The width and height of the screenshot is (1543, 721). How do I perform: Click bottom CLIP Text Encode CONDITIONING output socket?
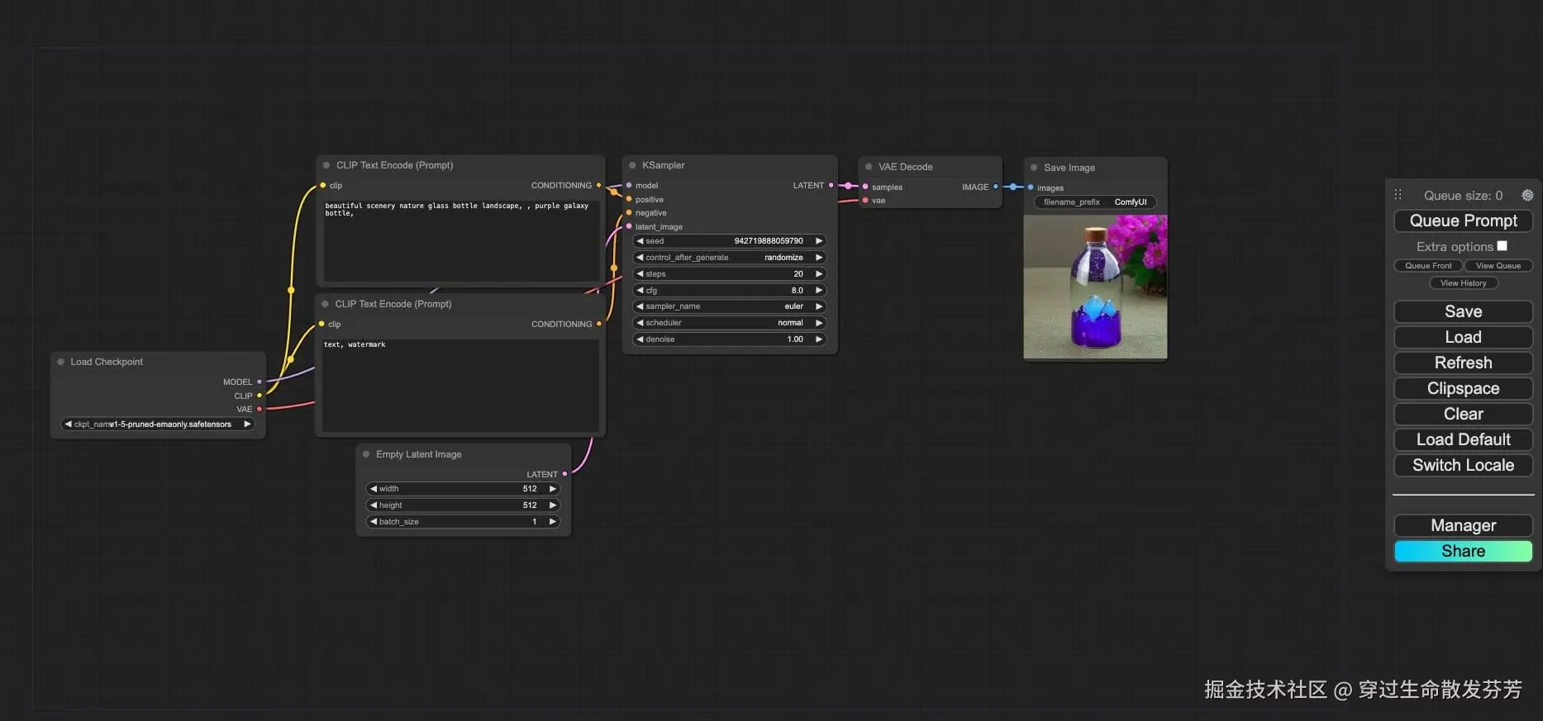tap(598, 324)
